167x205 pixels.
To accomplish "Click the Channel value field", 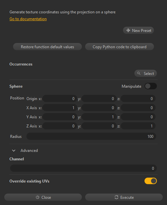I will [x=83, y=168].
